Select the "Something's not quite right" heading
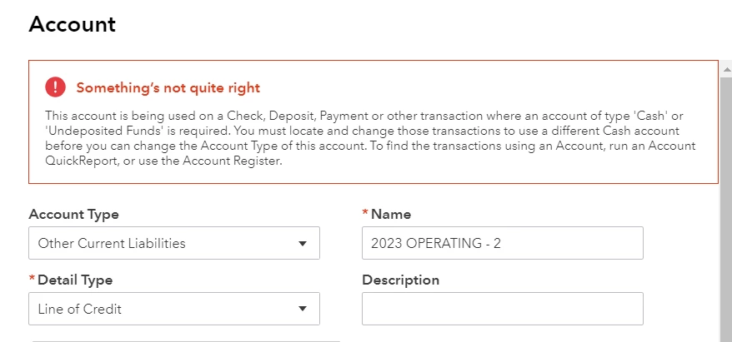Viewport: 732px width, 342px height. (168, 87)
